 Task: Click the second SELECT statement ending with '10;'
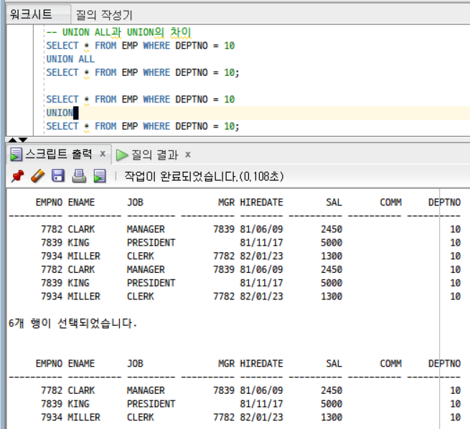[x=142, y=72]
